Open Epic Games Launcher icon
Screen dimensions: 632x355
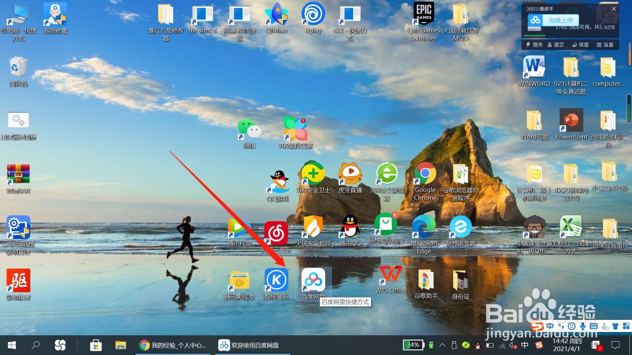424,22
